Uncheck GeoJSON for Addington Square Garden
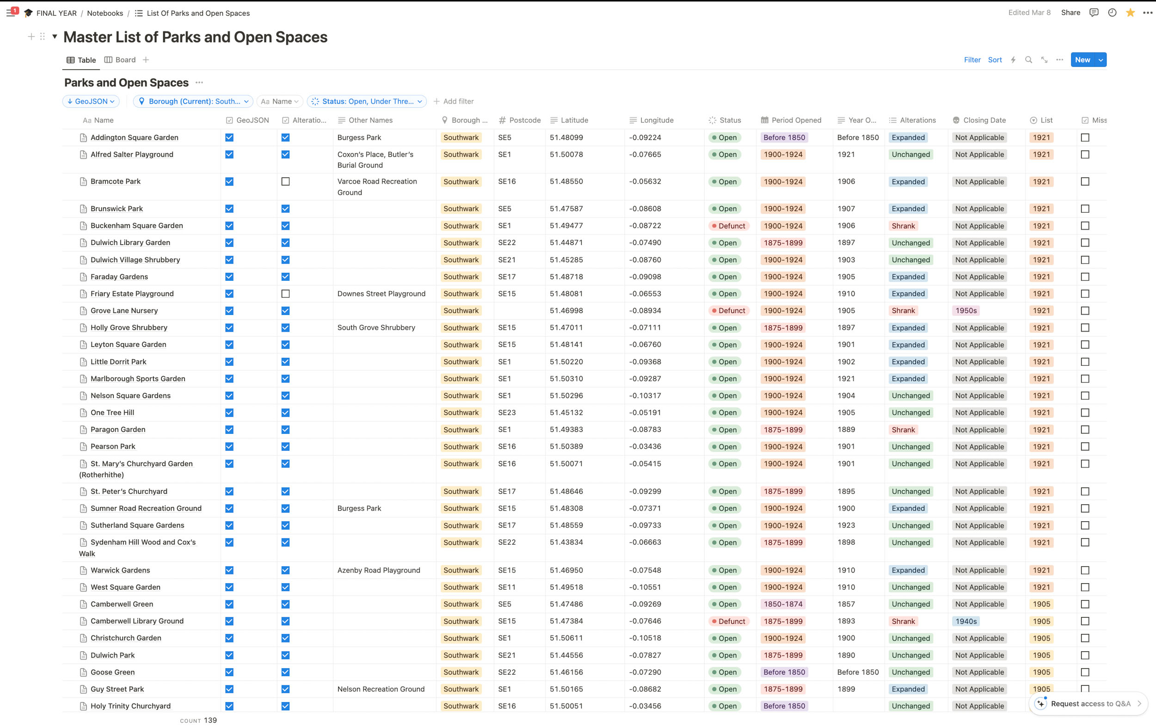This screenshot has width=1156, height=727. pyautogui.click(x=229, y=138)
